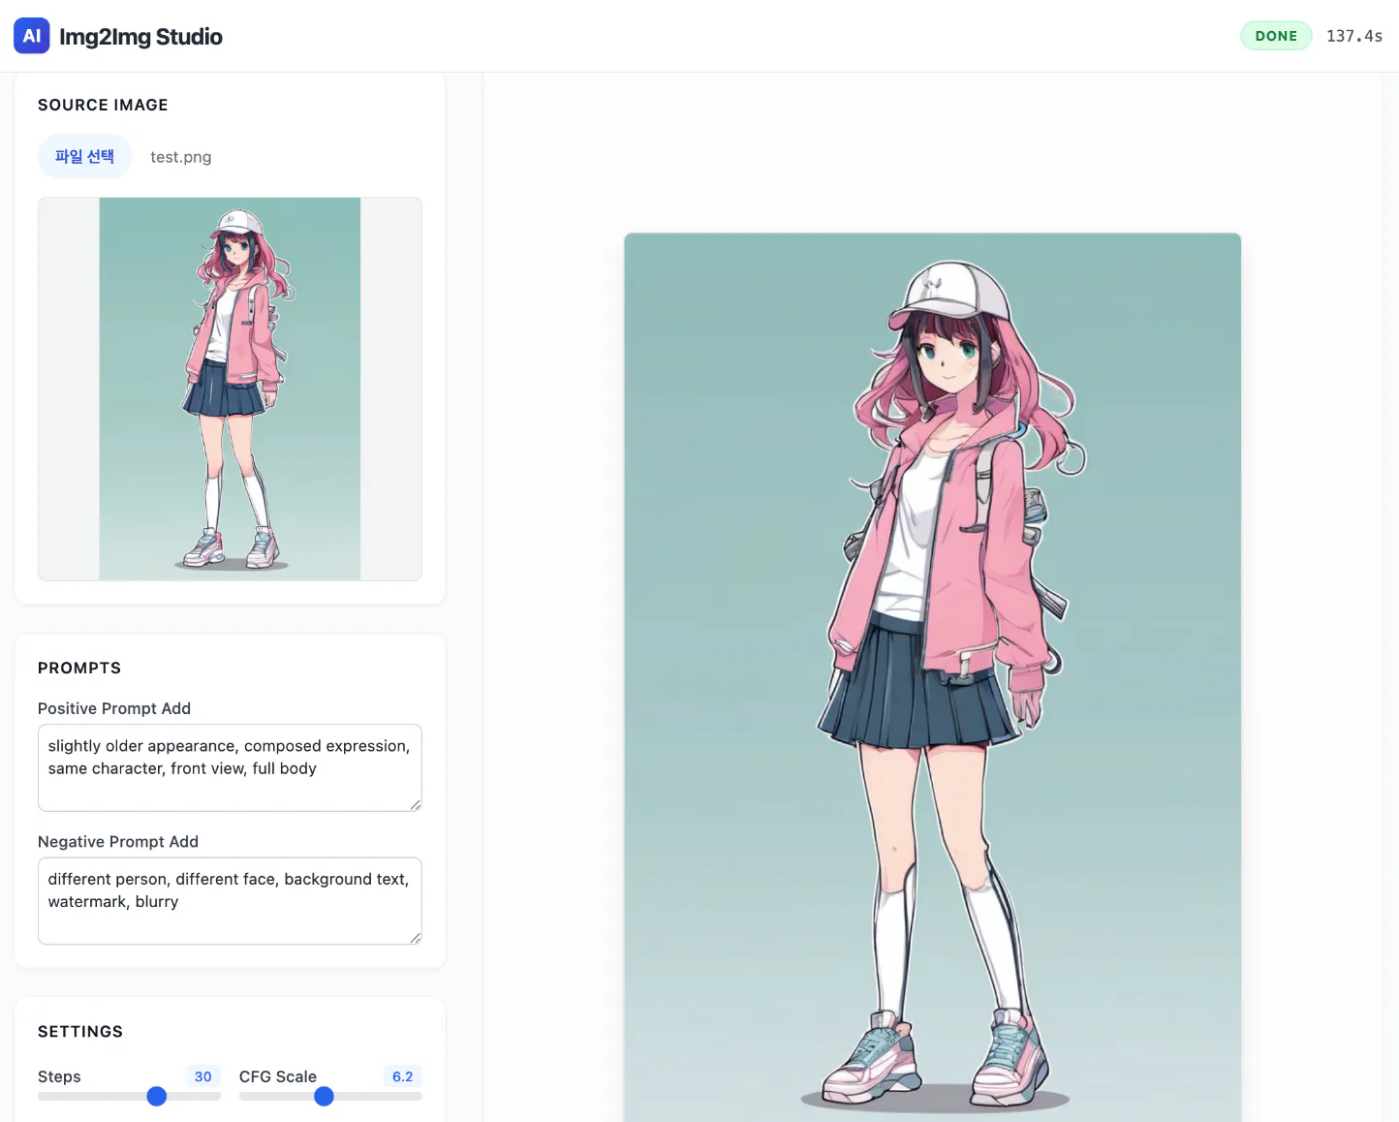Click the Negative Prompt Add text box
The image size is (1399, 1122).
pos(230,900)
